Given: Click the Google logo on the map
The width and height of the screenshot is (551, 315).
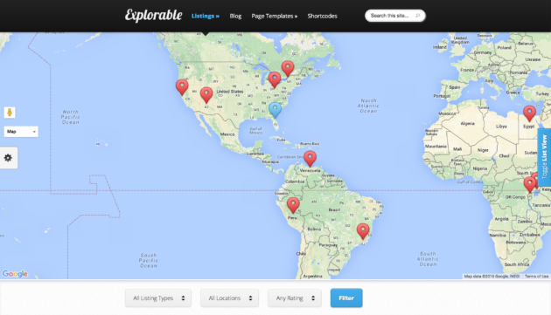Looking at the screenshot, I should click(15, 274).
